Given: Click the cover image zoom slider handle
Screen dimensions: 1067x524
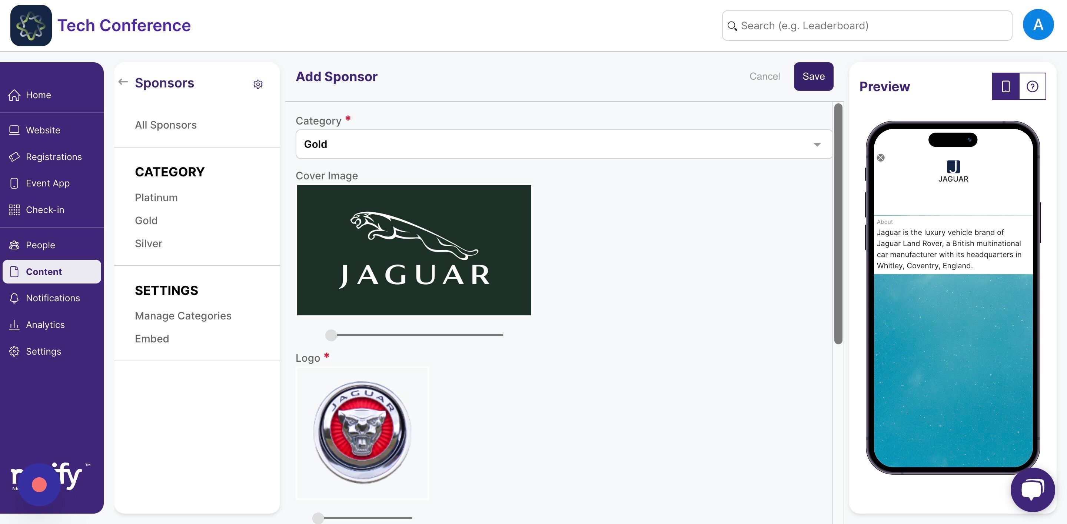Looking at the screenshot, I should pyautogui.click(x=331, y=335).
